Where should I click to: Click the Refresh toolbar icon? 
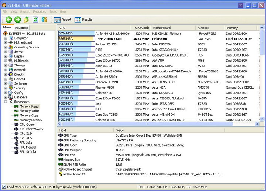pos(35,20)
